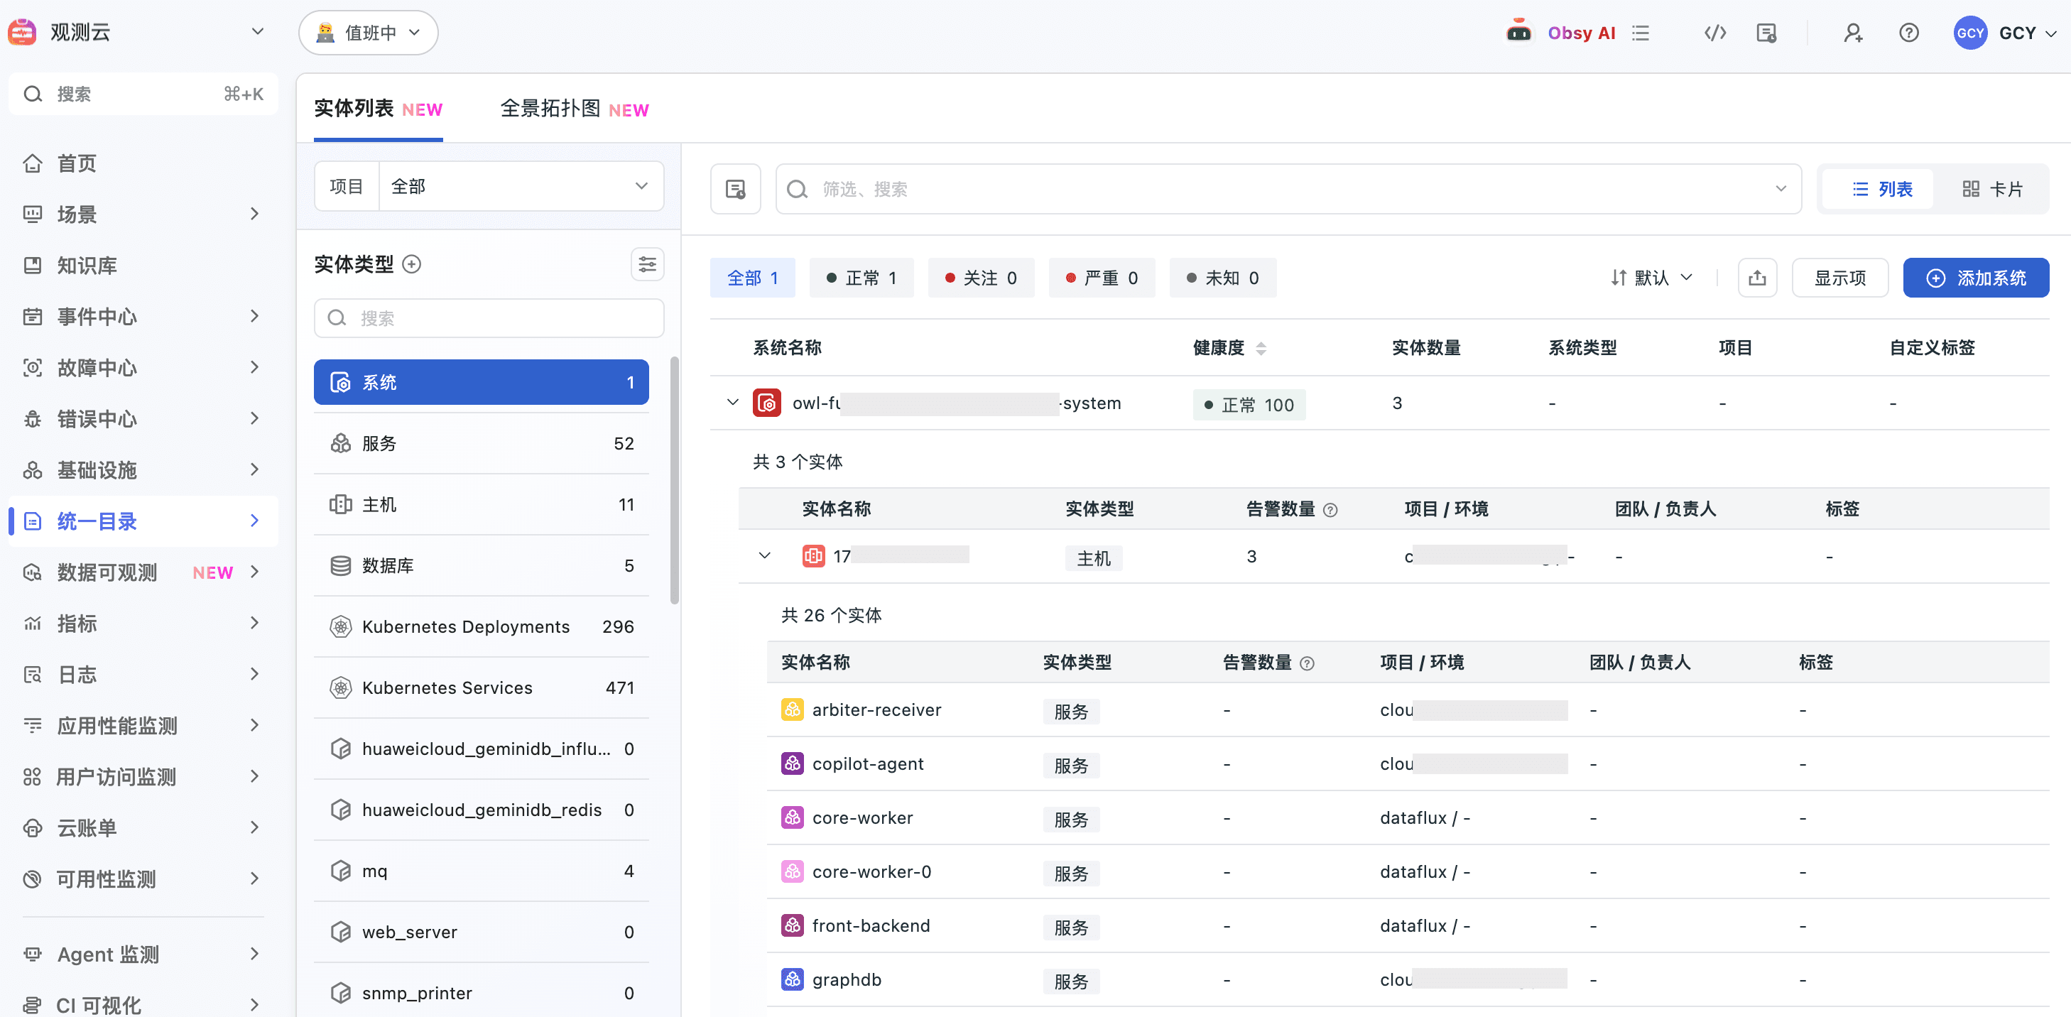Filter by 正常 status
The image size is (2071, 1017).
[861, 278]
